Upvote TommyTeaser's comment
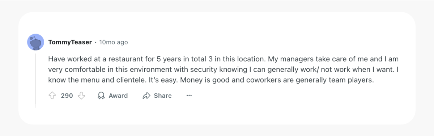 tap(52, 96)
